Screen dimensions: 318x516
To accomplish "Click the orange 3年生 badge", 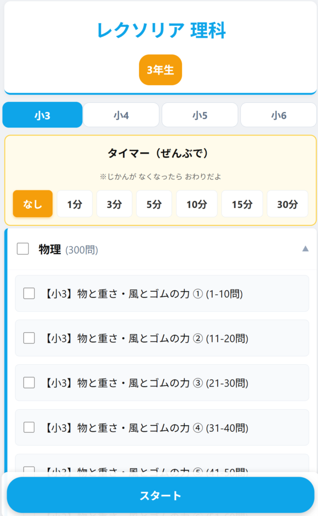I will 160,70.
